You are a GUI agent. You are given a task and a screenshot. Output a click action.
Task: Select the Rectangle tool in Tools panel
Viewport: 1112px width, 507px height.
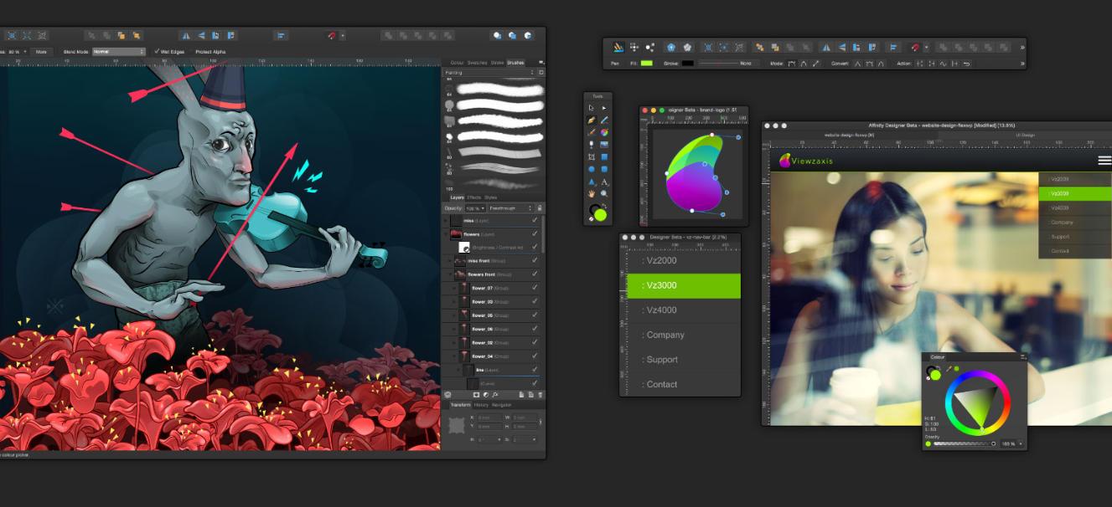pos(604,156)
